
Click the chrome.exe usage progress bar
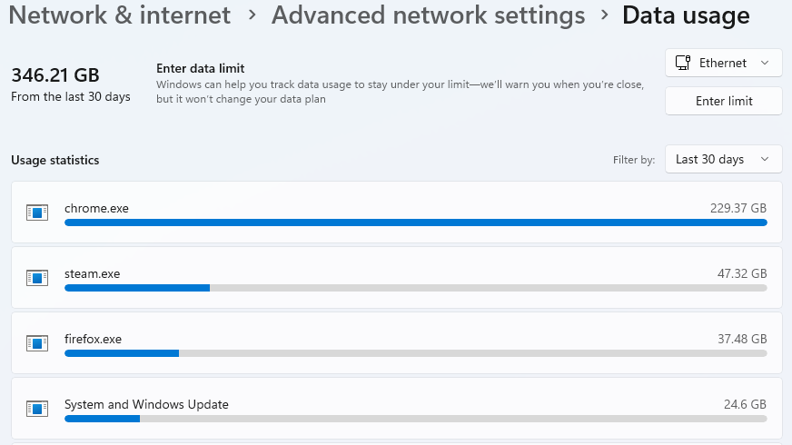click(415, 222)
